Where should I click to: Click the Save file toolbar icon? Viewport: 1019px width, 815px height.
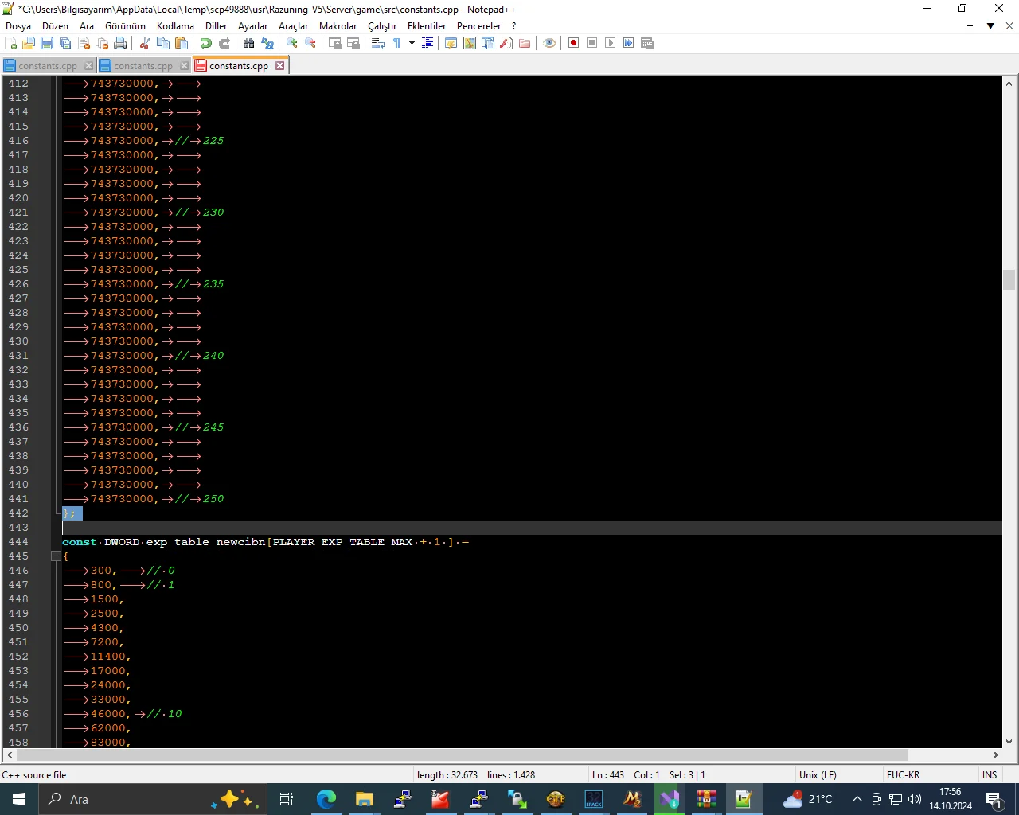(x=47, y=43)
